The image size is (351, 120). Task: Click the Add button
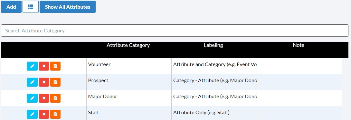pyautogui.click(x=11, y=7)
